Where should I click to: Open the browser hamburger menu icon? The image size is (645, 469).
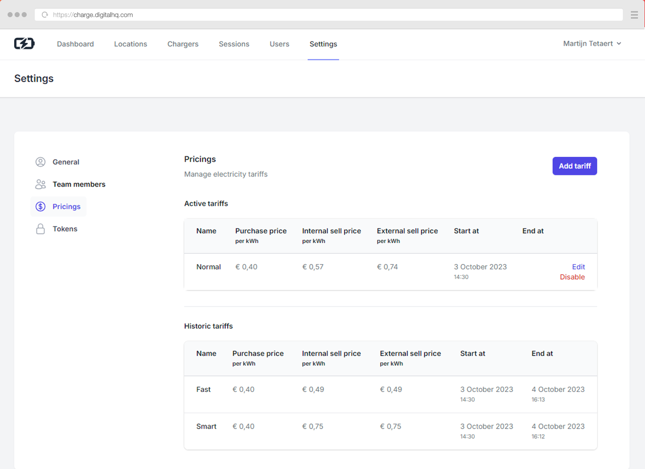point(634,15)
